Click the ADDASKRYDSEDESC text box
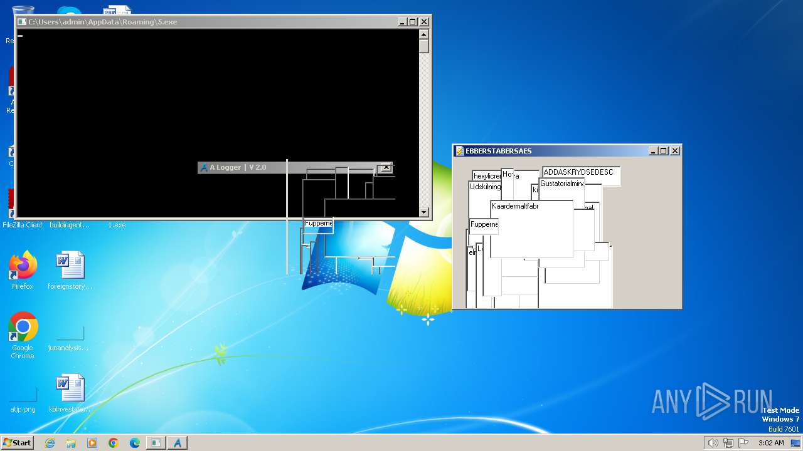Image resolution: width=803 pixels, height=451 pixels. [581, 176]
